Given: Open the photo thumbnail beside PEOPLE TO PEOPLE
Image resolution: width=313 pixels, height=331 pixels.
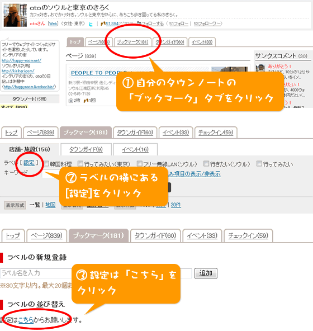Looking at the screenshot, I should pos(229,69).
